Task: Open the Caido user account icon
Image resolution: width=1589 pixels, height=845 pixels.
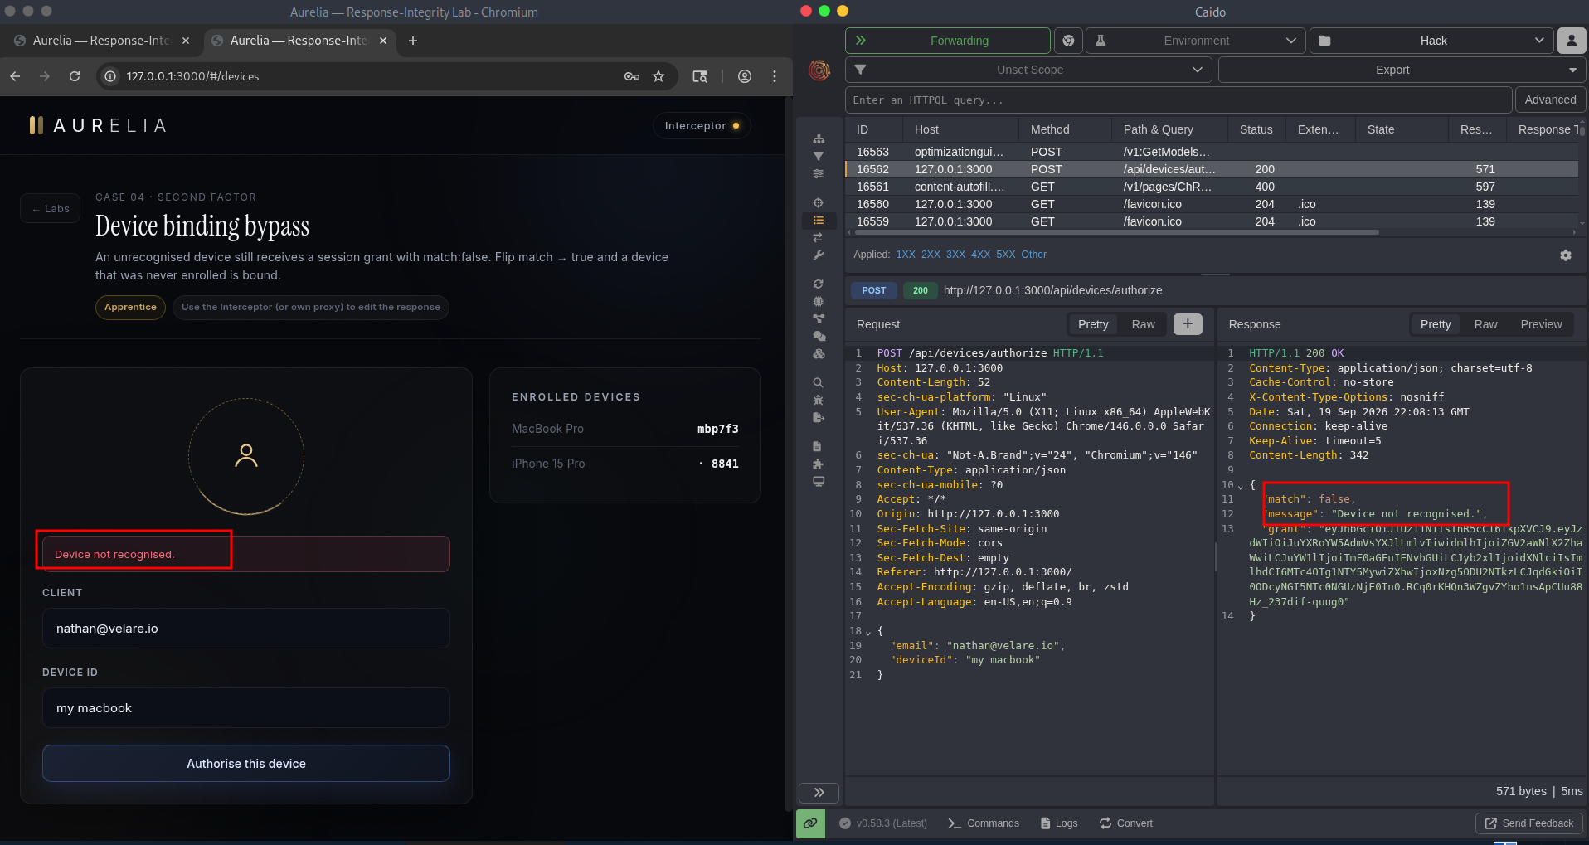Action: click(1571, 41)
